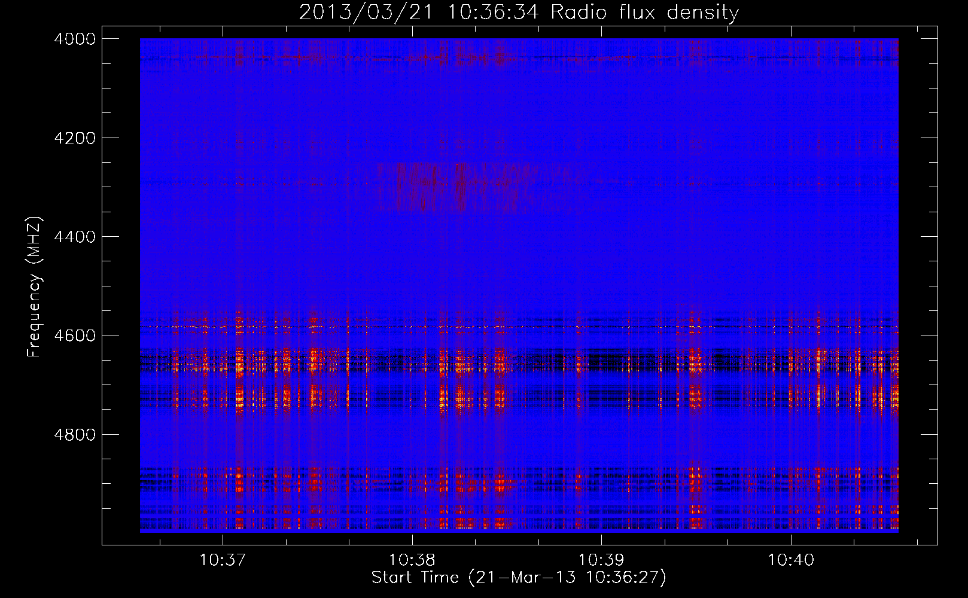Select the 4200 frequency tick label

click(74, 138)
